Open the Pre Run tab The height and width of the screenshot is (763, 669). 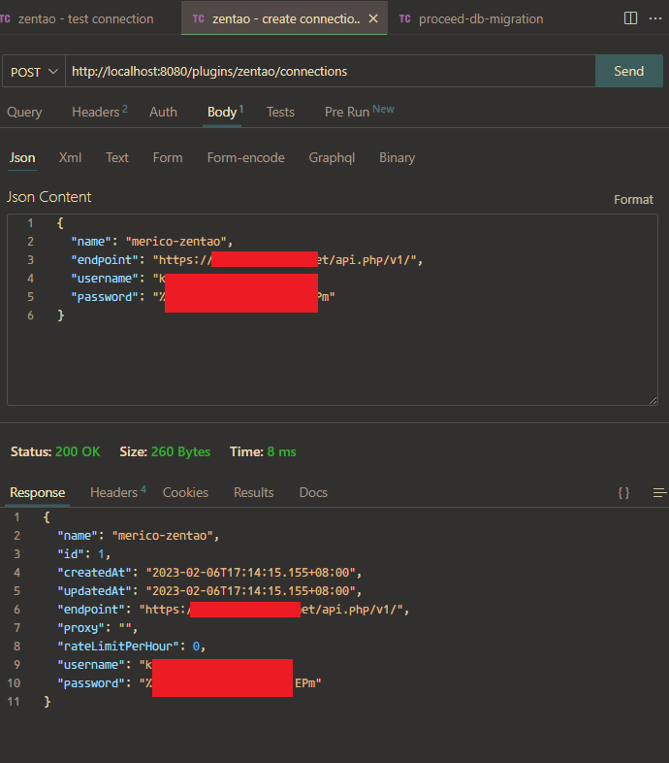pyautogui.click(x=360, y=112)
